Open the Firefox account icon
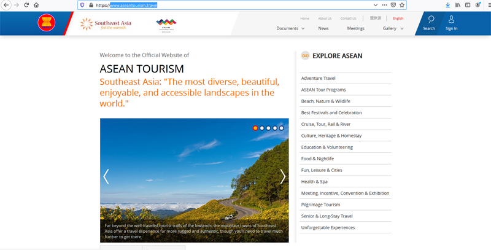 coord(478,5)
